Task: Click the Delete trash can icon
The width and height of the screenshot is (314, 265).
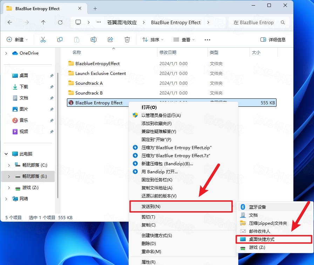Action: (127, 40)
